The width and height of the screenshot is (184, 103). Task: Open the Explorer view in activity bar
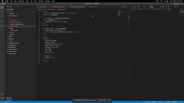coord(2,7)
